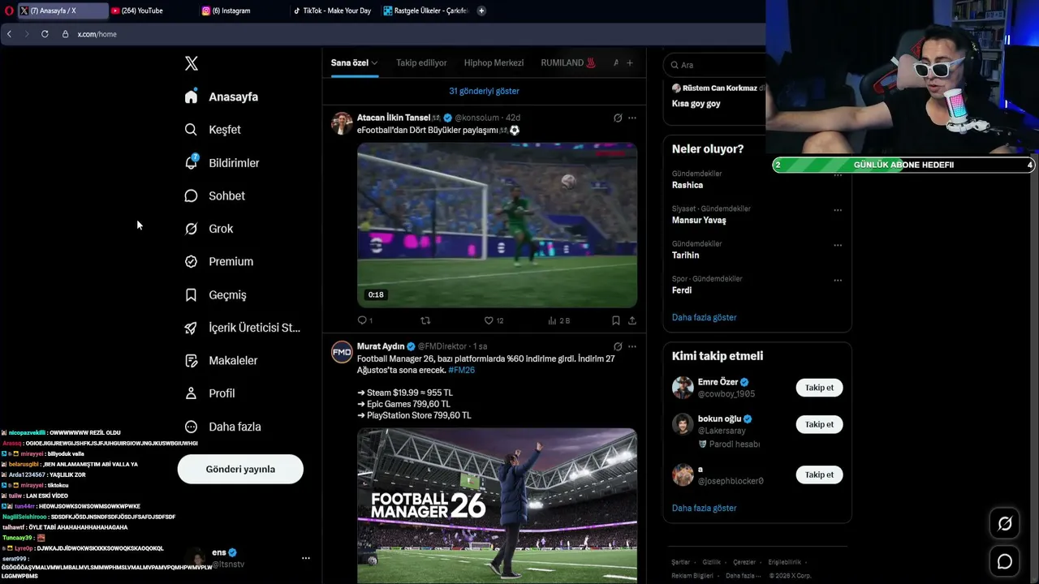Click the X logo in the sidebar
This screenshot has width=1039, height=584.
(191, 63)
